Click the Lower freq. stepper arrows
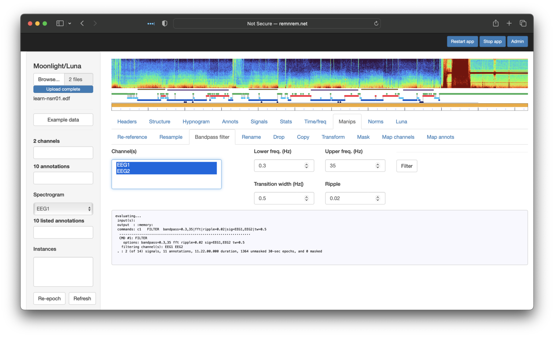Viewport: 554px width, 337px height. (306, 166)
